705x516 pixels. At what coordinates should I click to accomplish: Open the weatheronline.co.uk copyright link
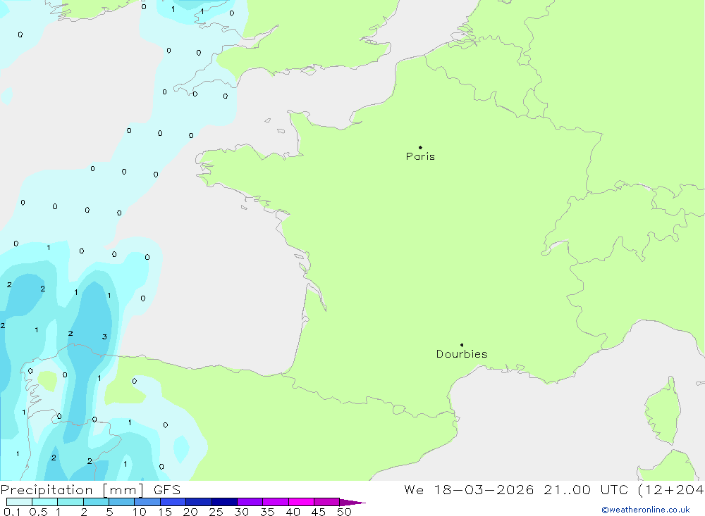[x=646, y=510]
